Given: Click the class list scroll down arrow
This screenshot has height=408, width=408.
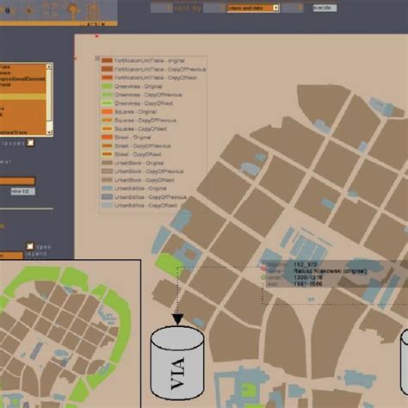Looking at the screenshot, I should coord(49,133).
